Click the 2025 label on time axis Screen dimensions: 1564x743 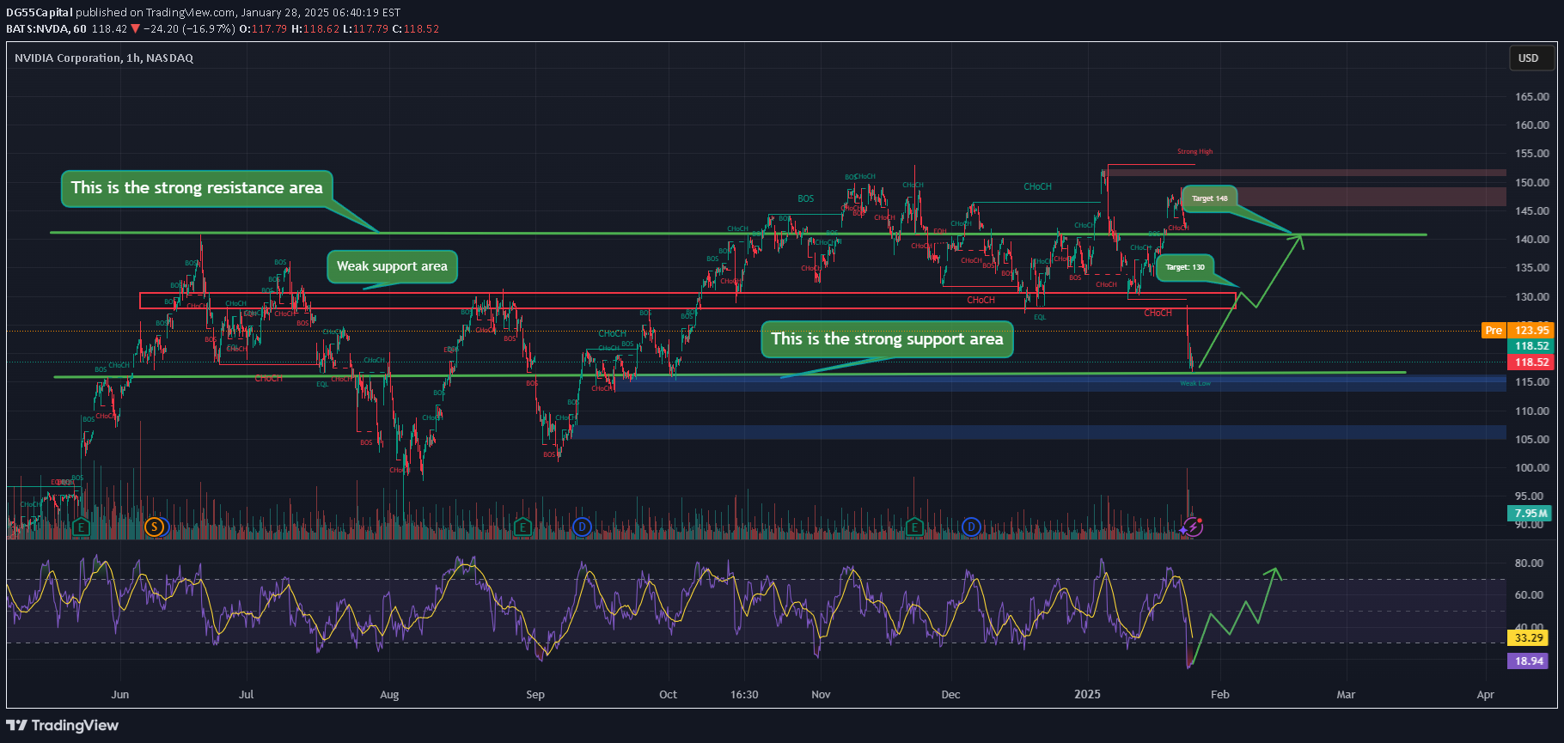(x=1087, y=694)
